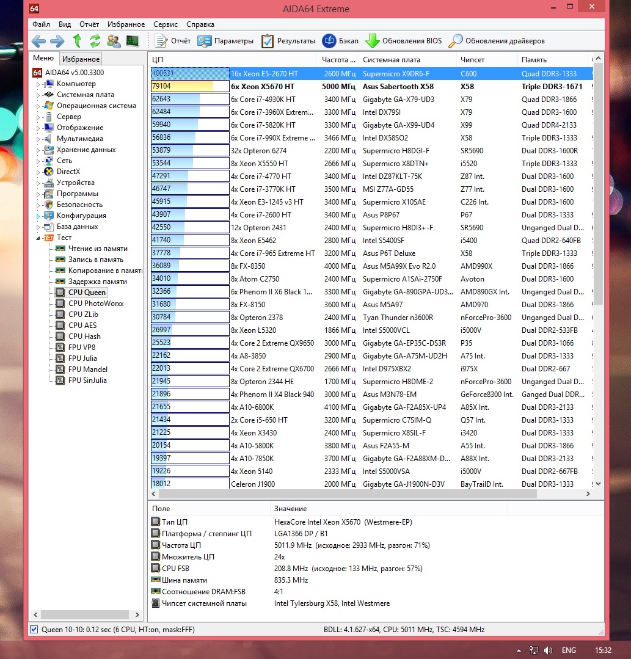Sort by the Системная плата column header
This screenshot has width=631, height=659.
407,60
